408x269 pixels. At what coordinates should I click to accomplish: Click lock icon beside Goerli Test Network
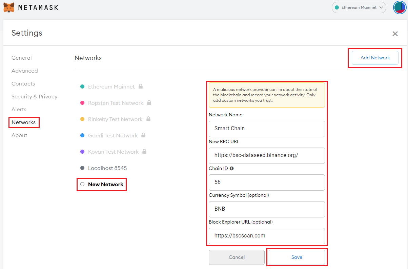143,135
